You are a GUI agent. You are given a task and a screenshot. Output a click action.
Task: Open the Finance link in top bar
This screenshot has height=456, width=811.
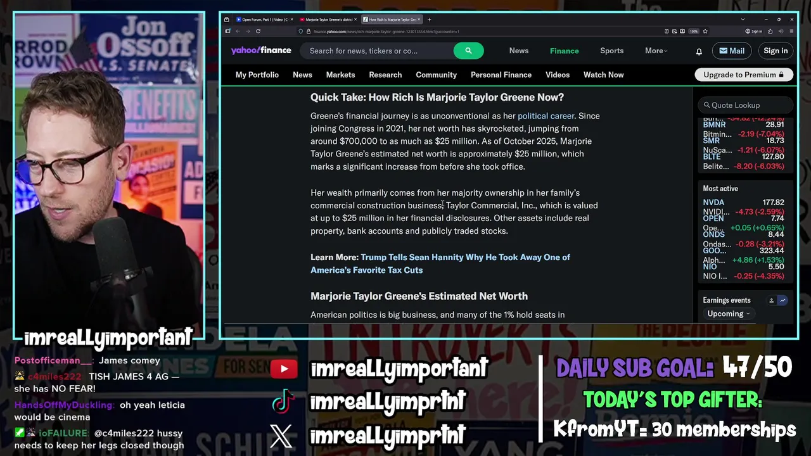coord(564,51)
